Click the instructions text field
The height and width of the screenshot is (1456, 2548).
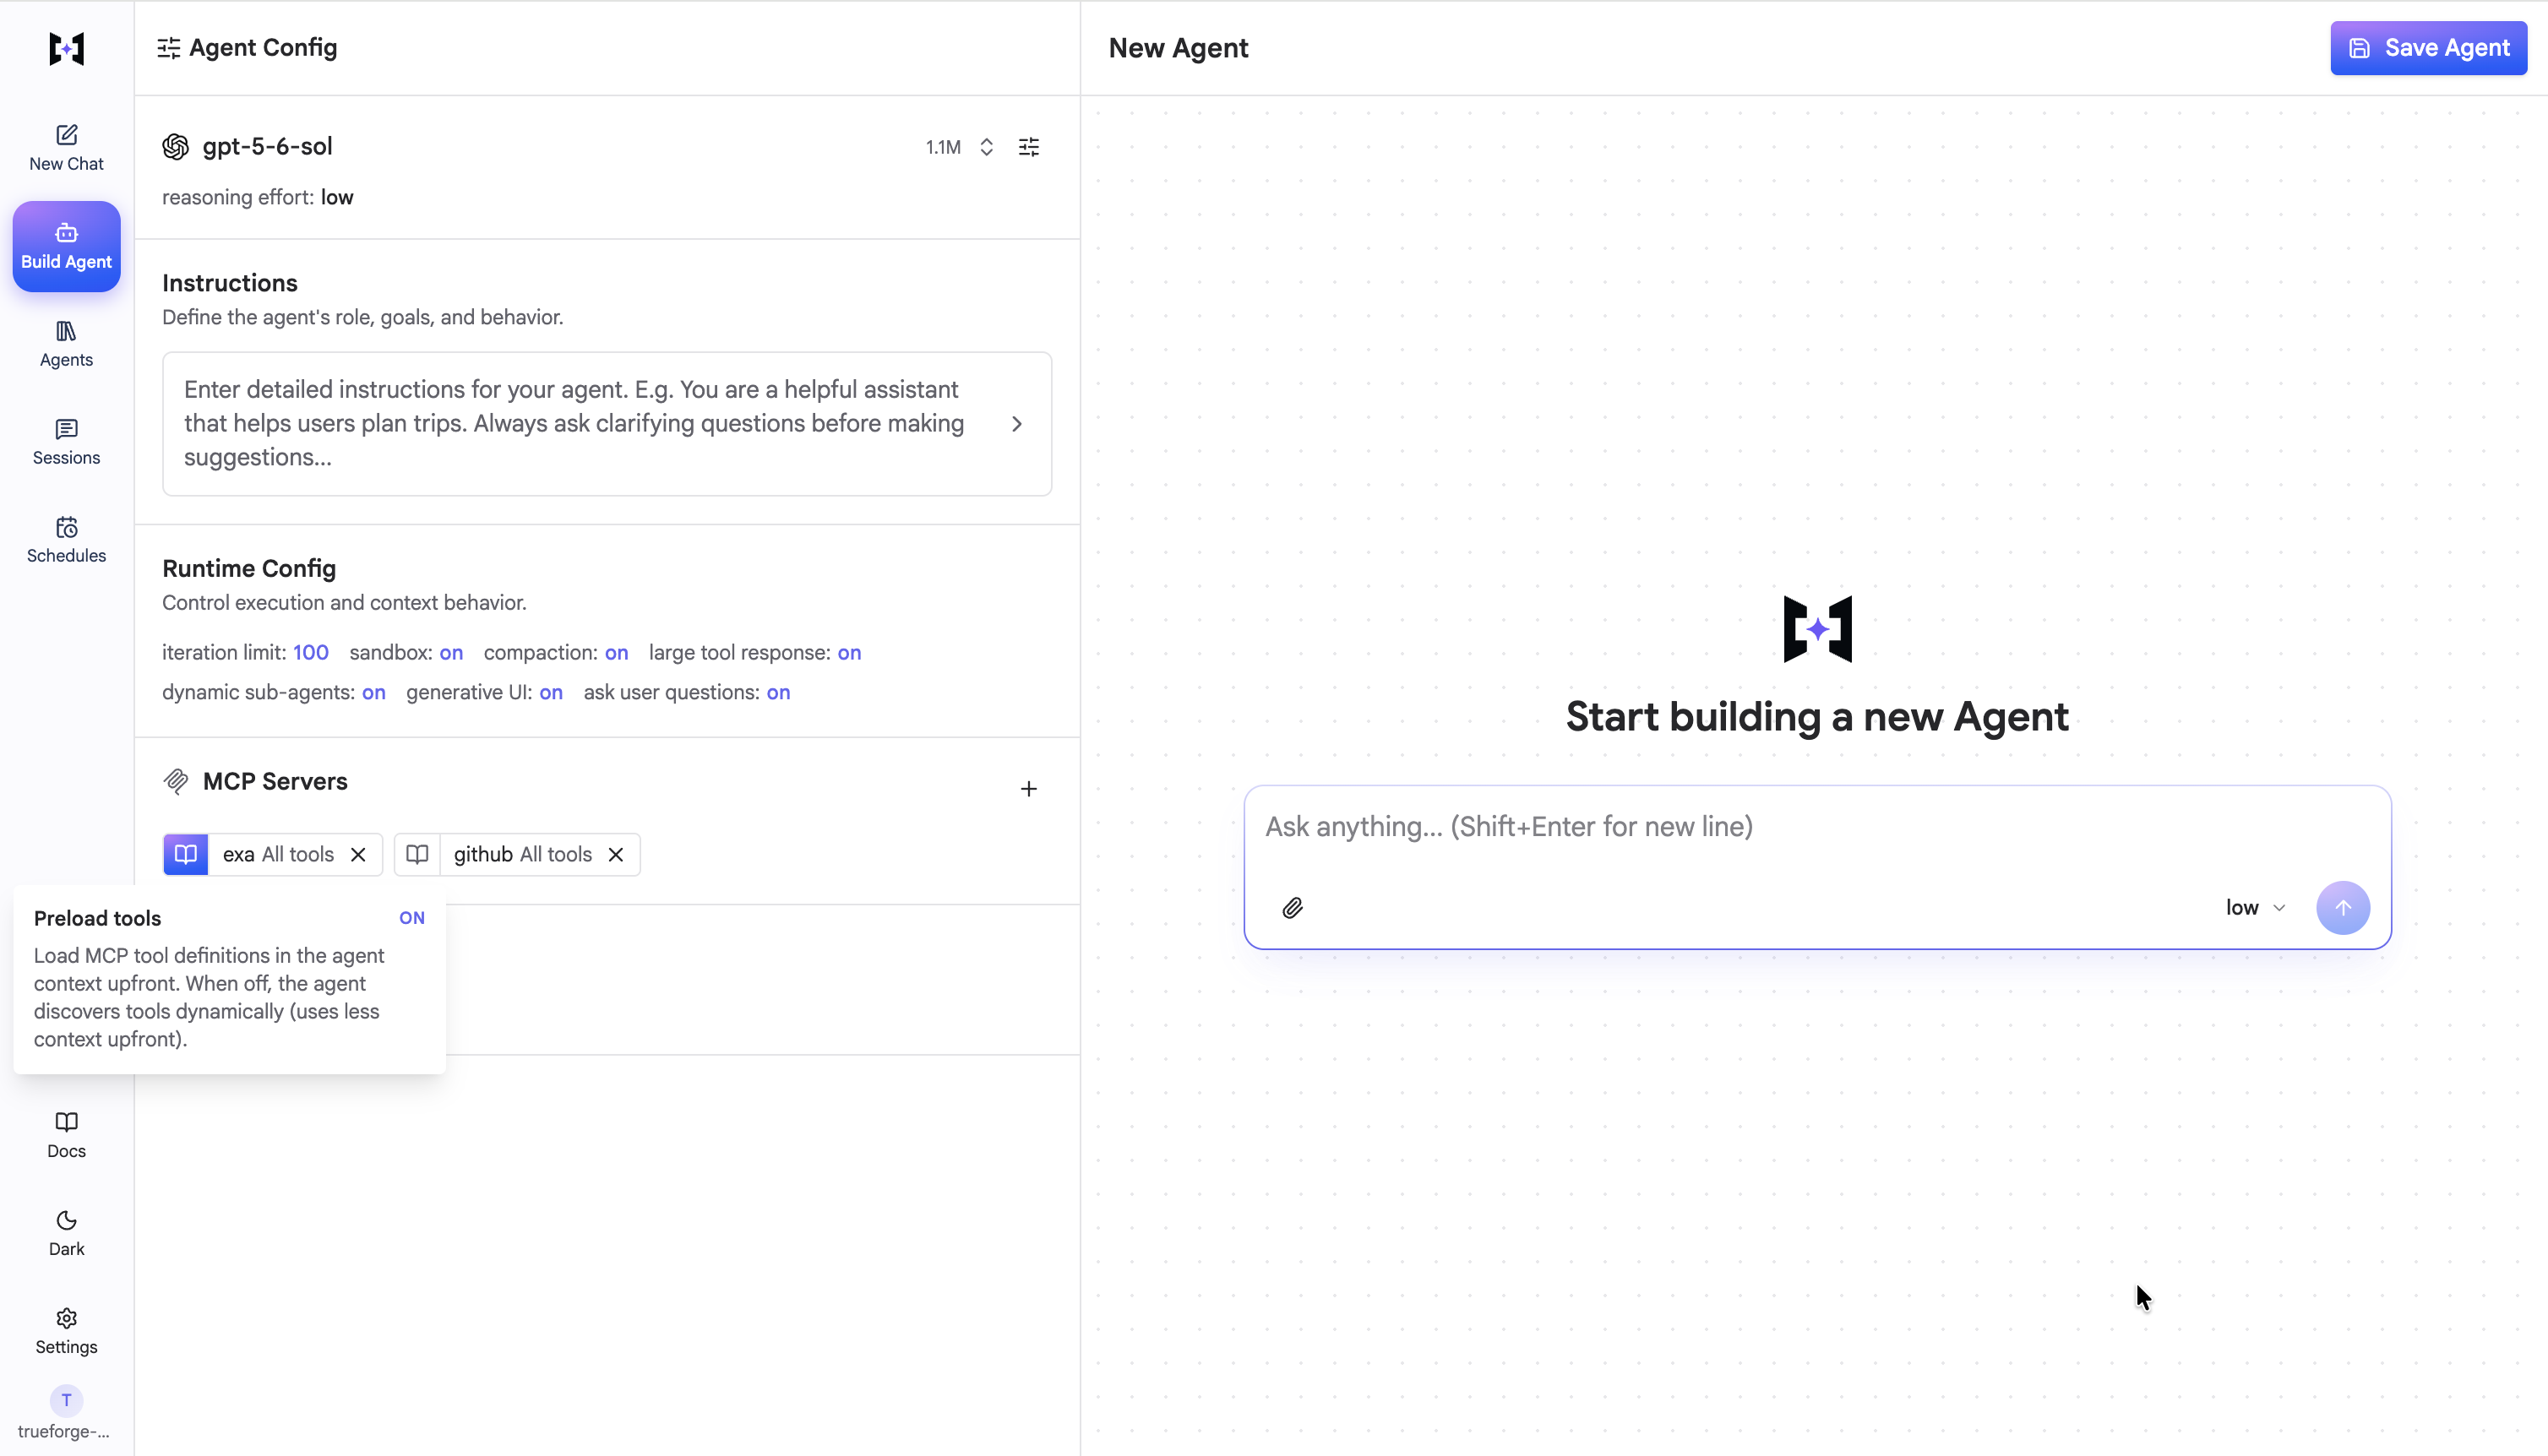(x=607, y=423)
